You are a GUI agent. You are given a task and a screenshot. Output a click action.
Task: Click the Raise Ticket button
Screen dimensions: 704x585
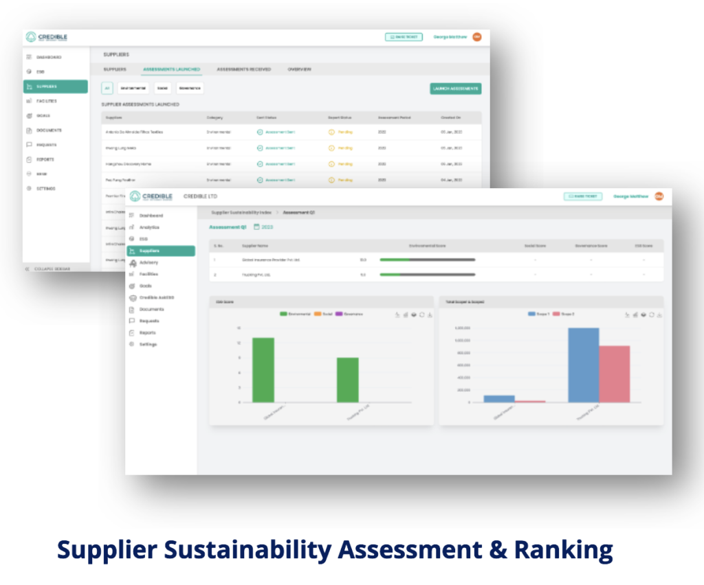click(x=582, y=196)
